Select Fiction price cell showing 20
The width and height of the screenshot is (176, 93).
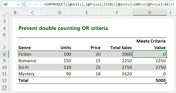click(x=87, y=54)
